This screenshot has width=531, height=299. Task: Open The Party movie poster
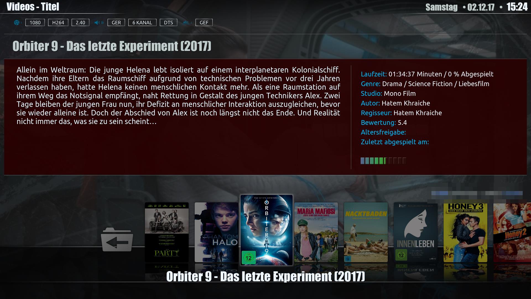pos(167,232)
